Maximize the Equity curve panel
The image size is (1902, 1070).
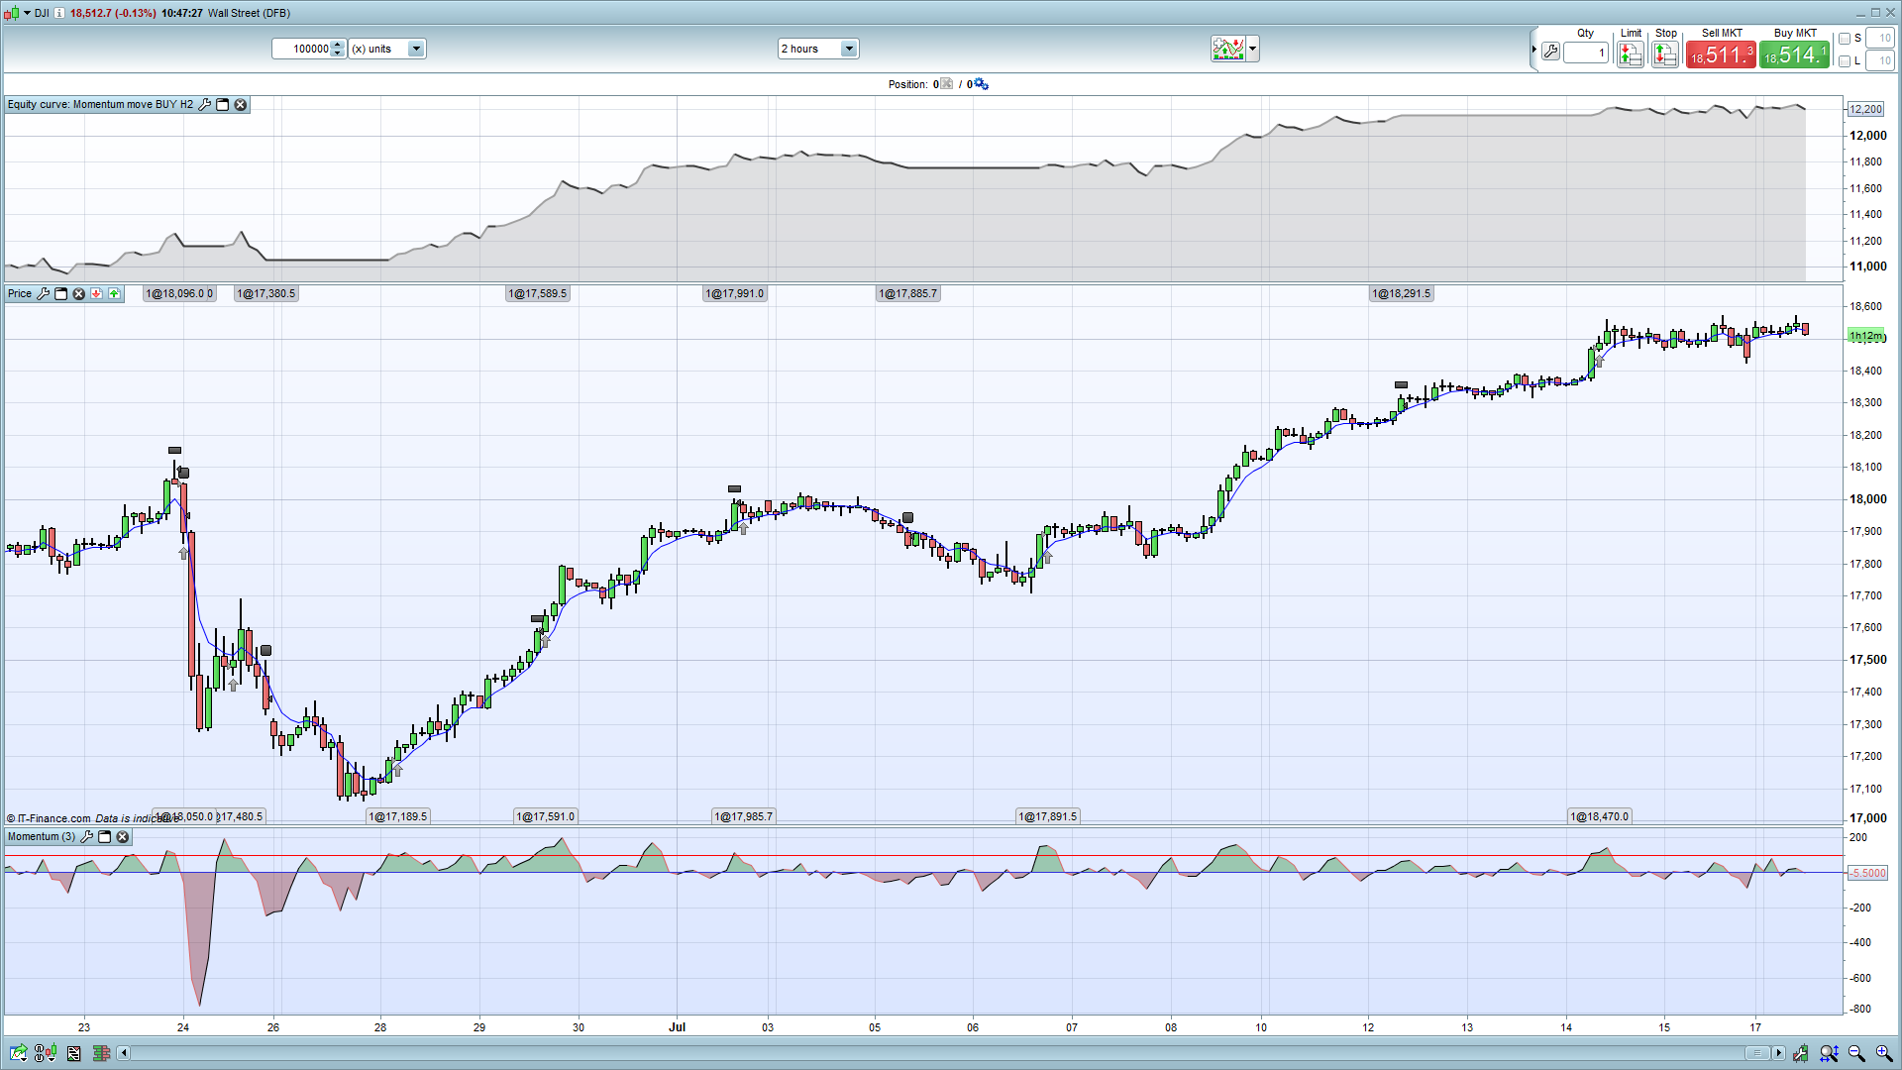click(x=223, y=104)
